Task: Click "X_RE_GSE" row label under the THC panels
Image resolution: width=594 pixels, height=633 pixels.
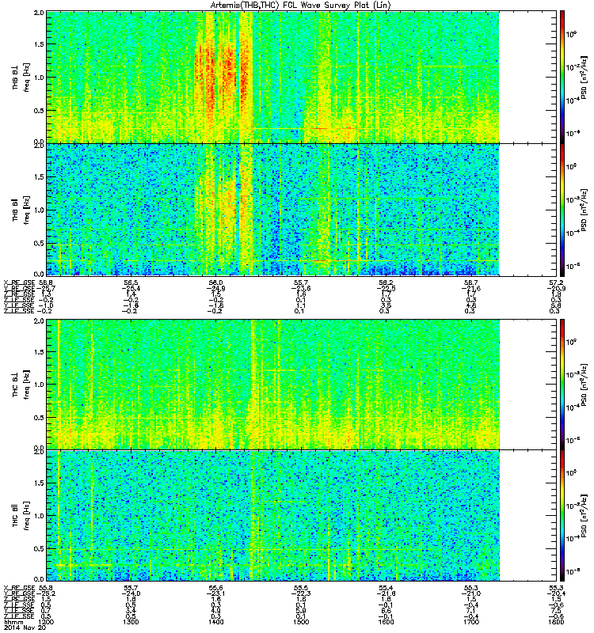Action: [x=19, y=588]
